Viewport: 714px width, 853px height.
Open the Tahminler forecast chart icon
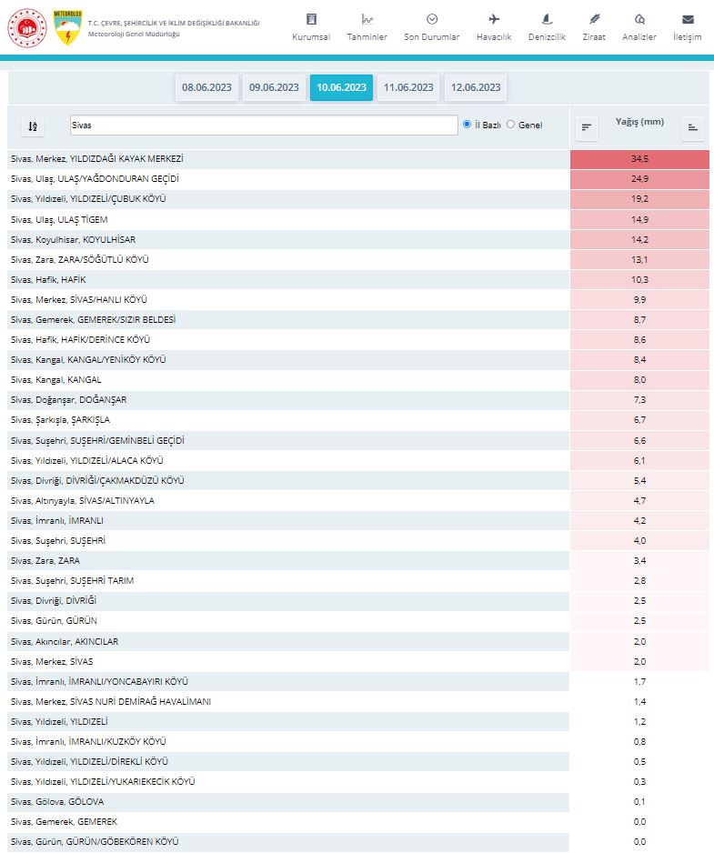click(367, 19)
